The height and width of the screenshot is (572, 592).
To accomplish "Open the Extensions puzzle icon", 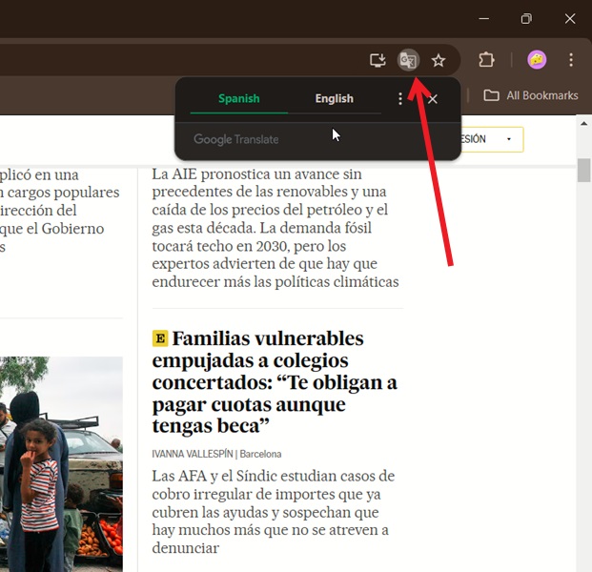I will tap(486, 60).
